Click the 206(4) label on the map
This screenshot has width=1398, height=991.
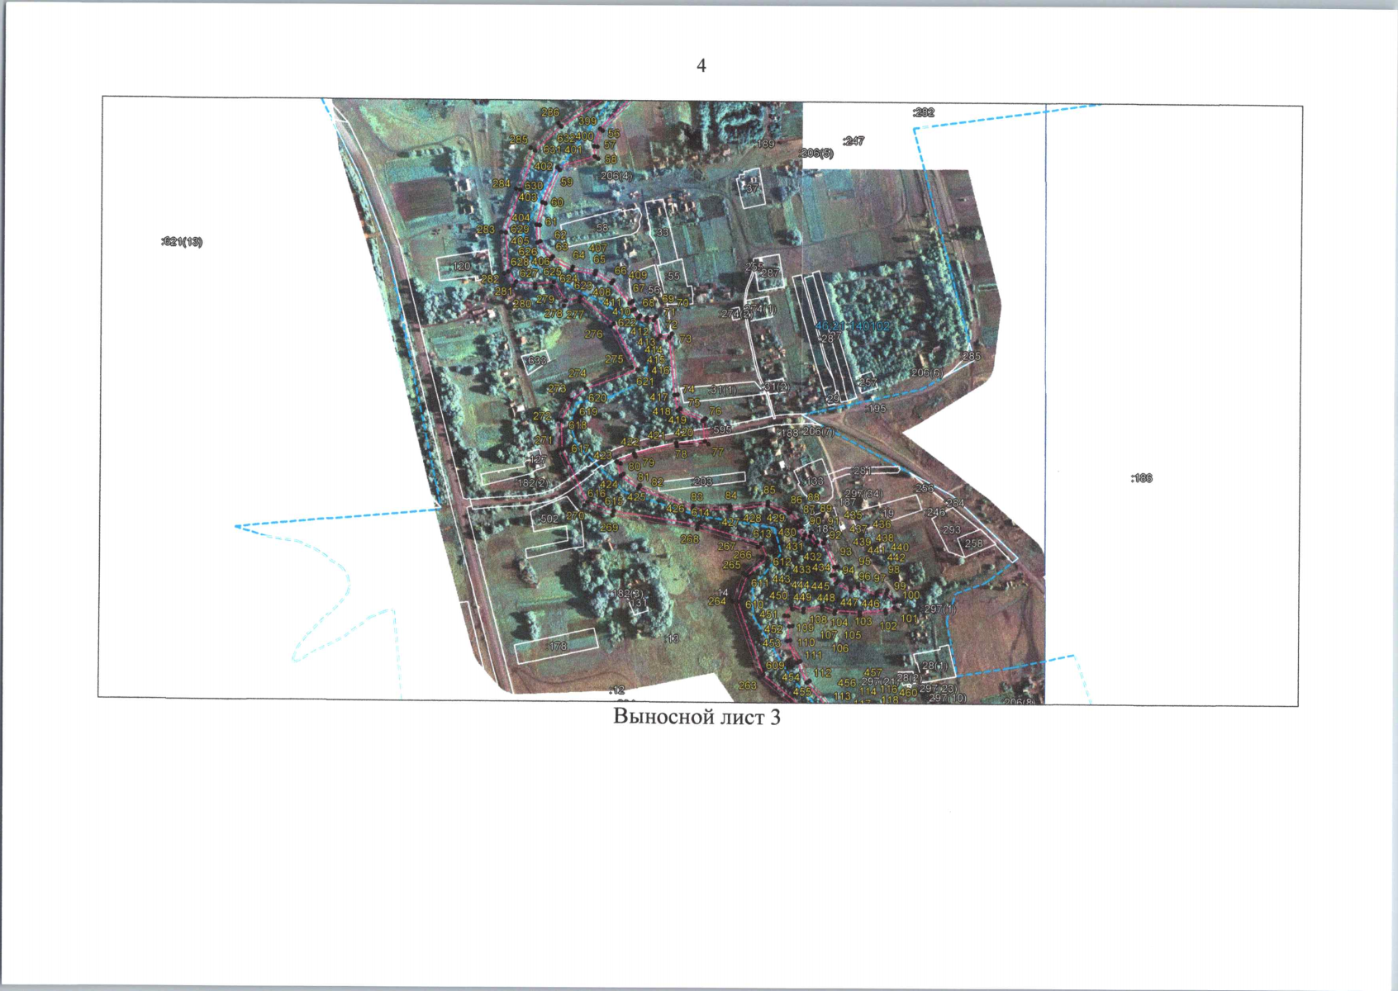(x=616, y=176)
